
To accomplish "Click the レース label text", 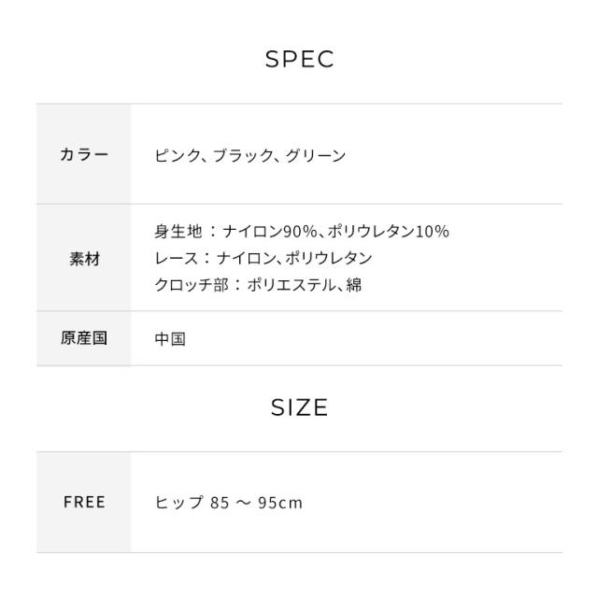I will click(177, 258).
